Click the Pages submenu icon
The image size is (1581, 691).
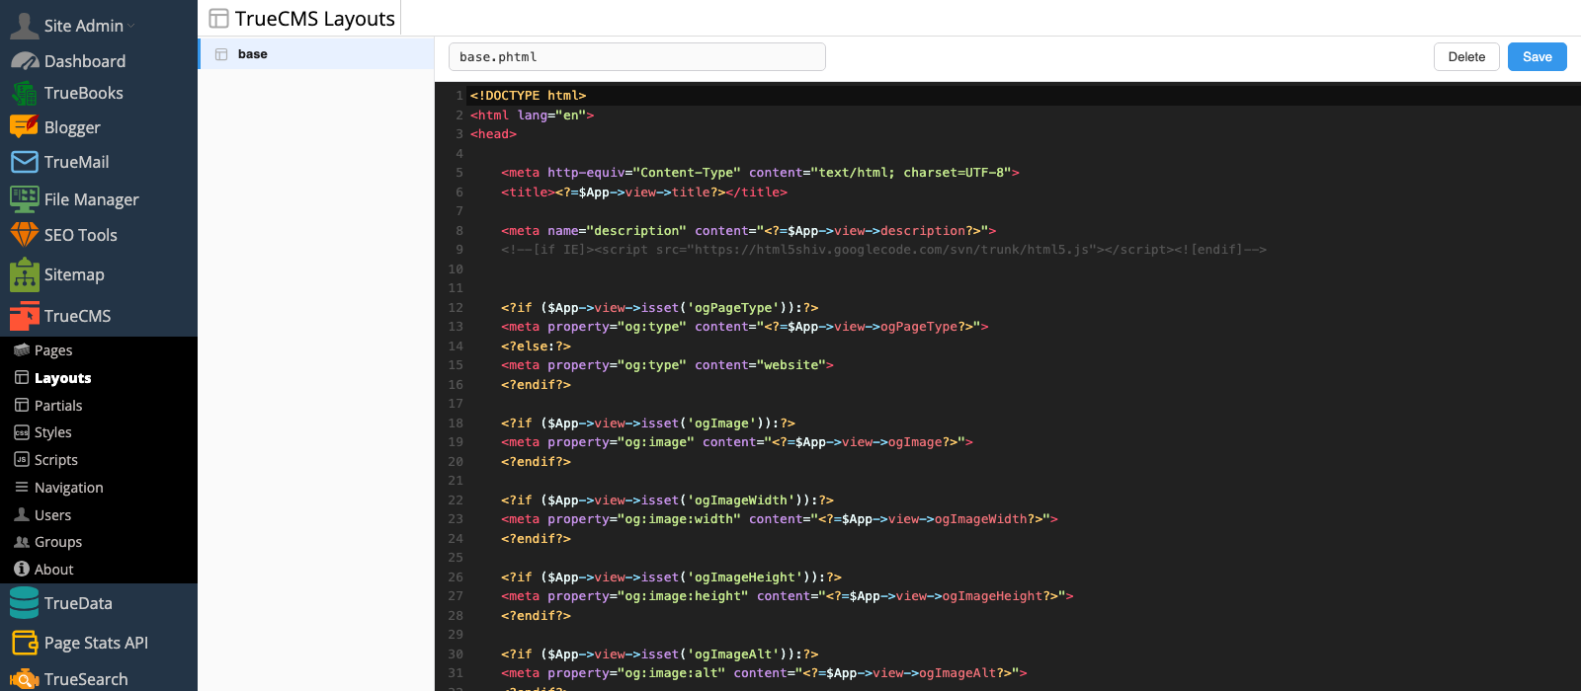click(22, 350)
